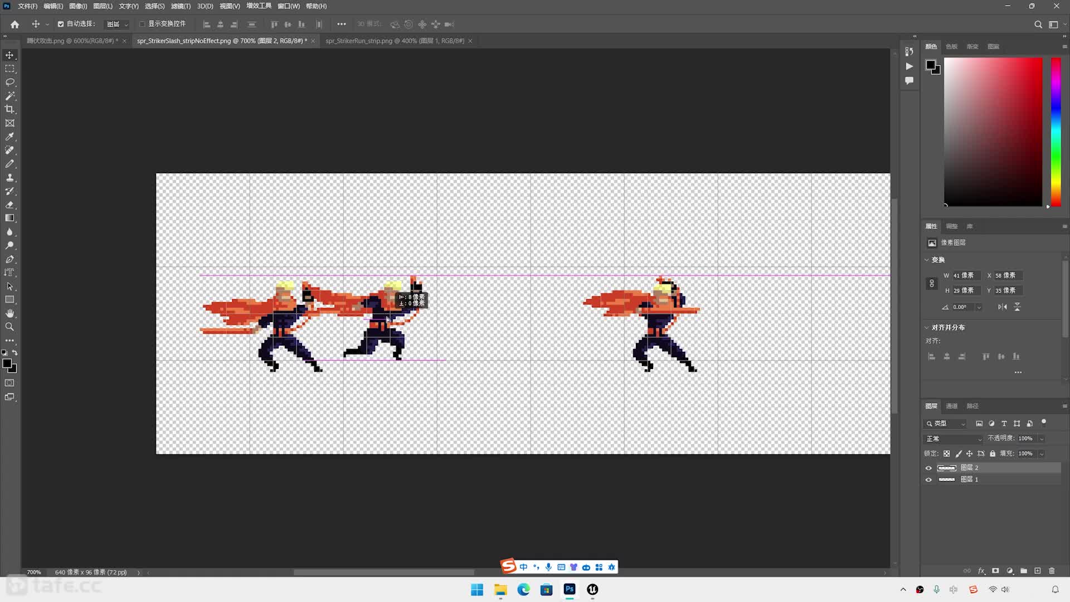Flip horizontally in Properties transform section
Image resolution: width=1070 pixels, height=602 pixels.
coord(1003,307)
